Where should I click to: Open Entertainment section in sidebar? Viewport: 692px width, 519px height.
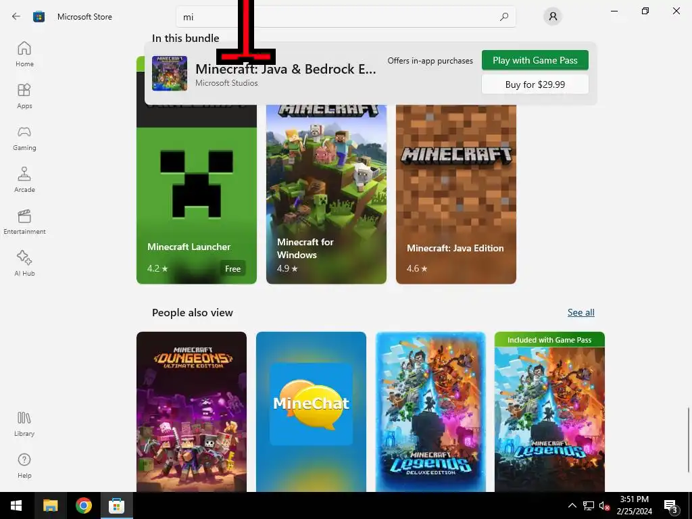coord(24,222)
